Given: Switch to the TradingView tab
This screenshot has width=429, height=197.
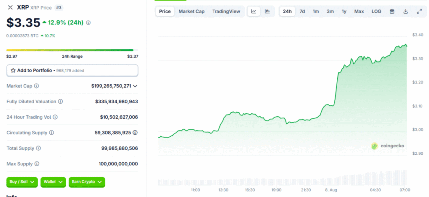Looking at the screenshot, I should (x=226, y=12).
